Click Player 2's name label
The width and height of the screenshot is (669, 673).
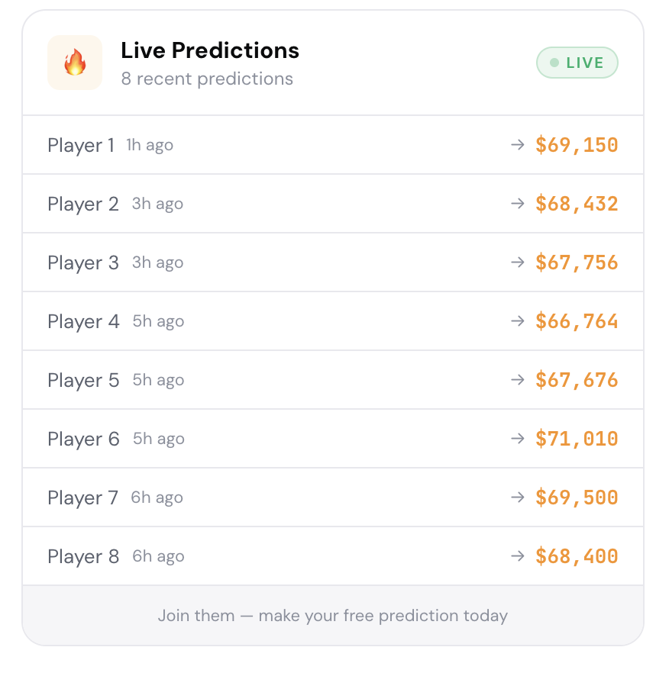[x=82, y=204]
